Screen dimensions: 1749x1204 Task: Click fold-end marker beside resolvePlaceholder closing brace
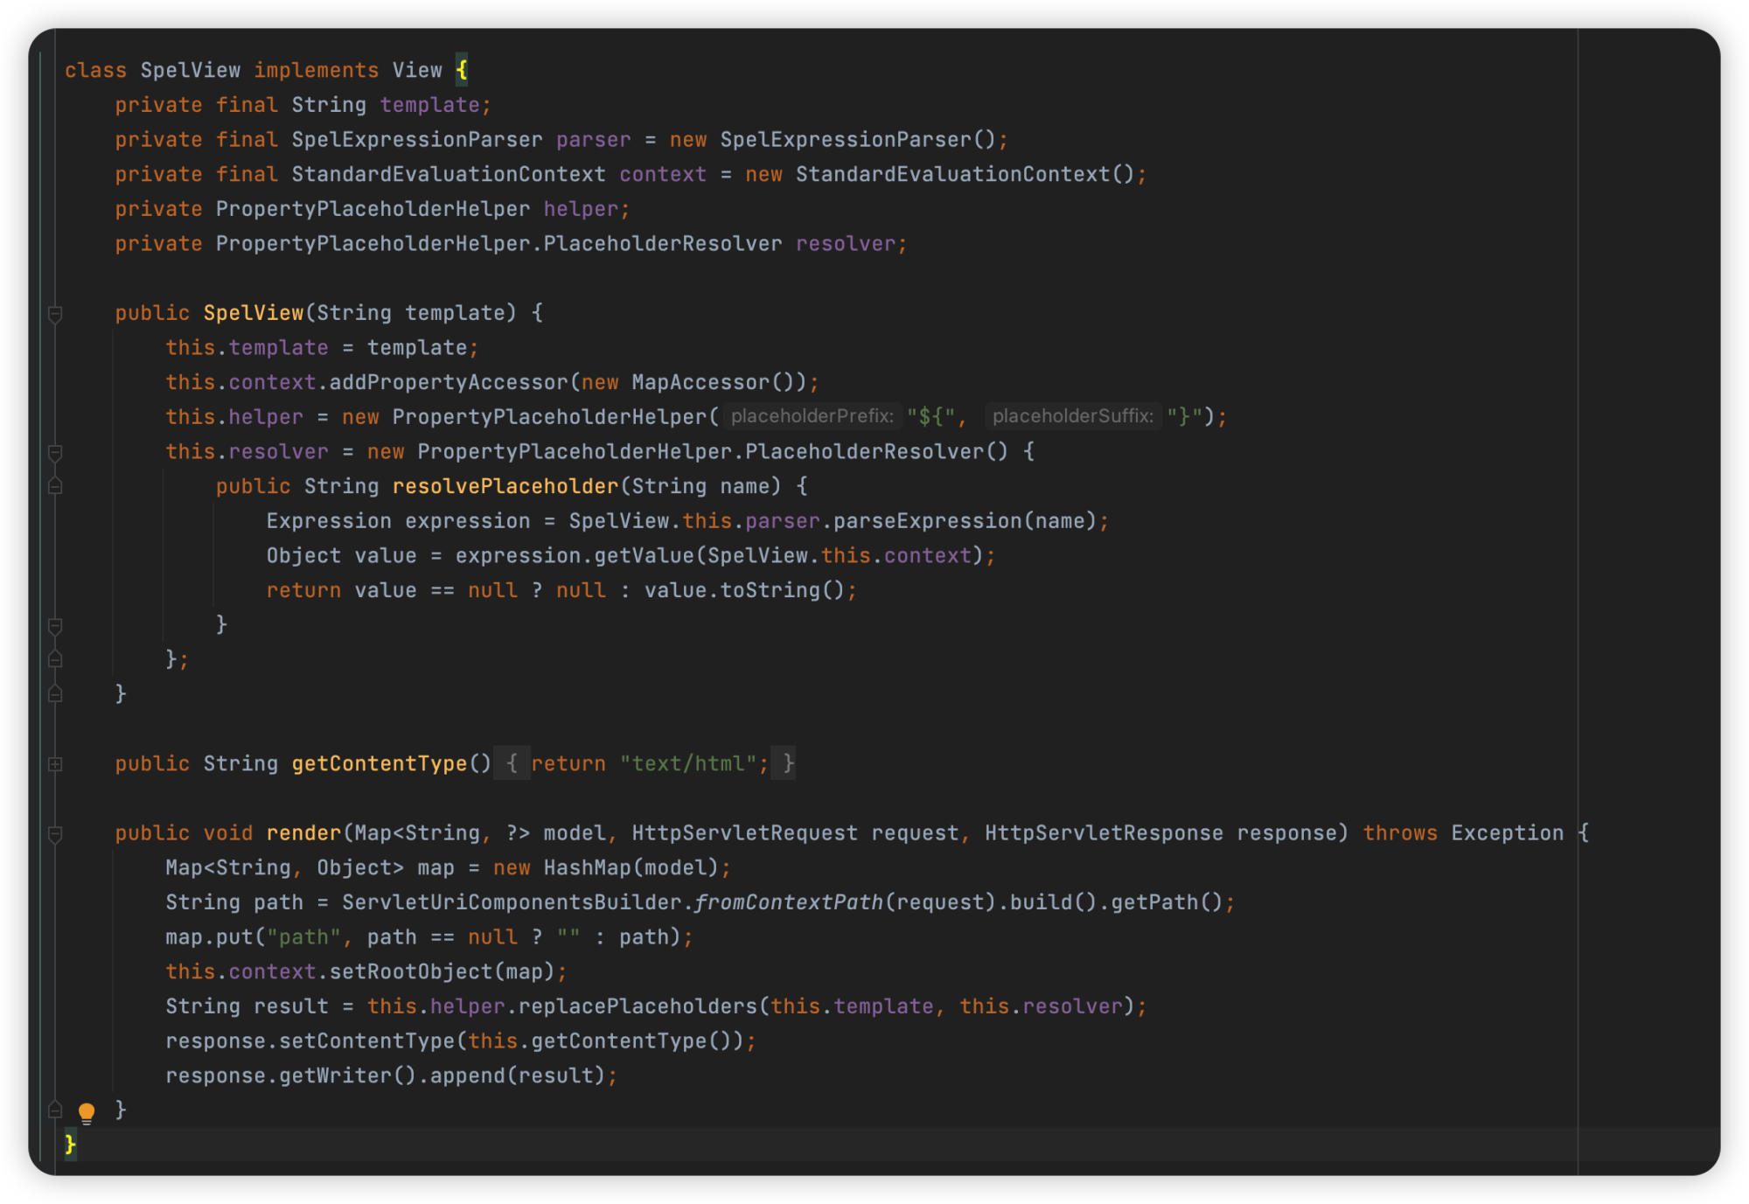click(x=55, y=625)
